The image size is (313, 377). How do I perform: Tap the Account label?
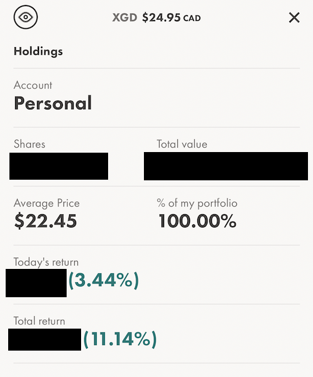(x=33, y=85)
